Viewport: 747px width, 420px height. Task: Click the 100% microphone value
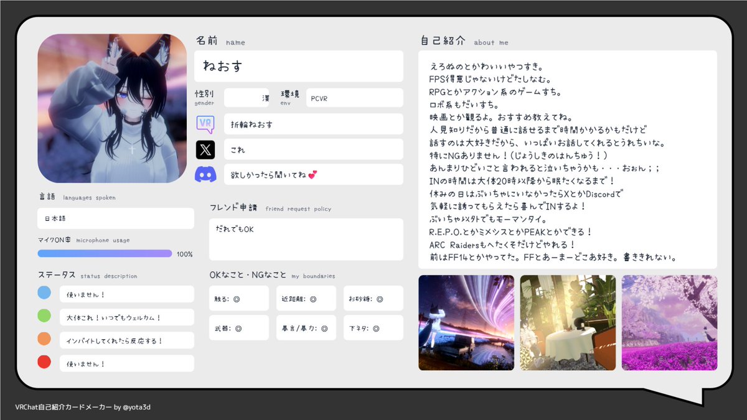point(185,254)
